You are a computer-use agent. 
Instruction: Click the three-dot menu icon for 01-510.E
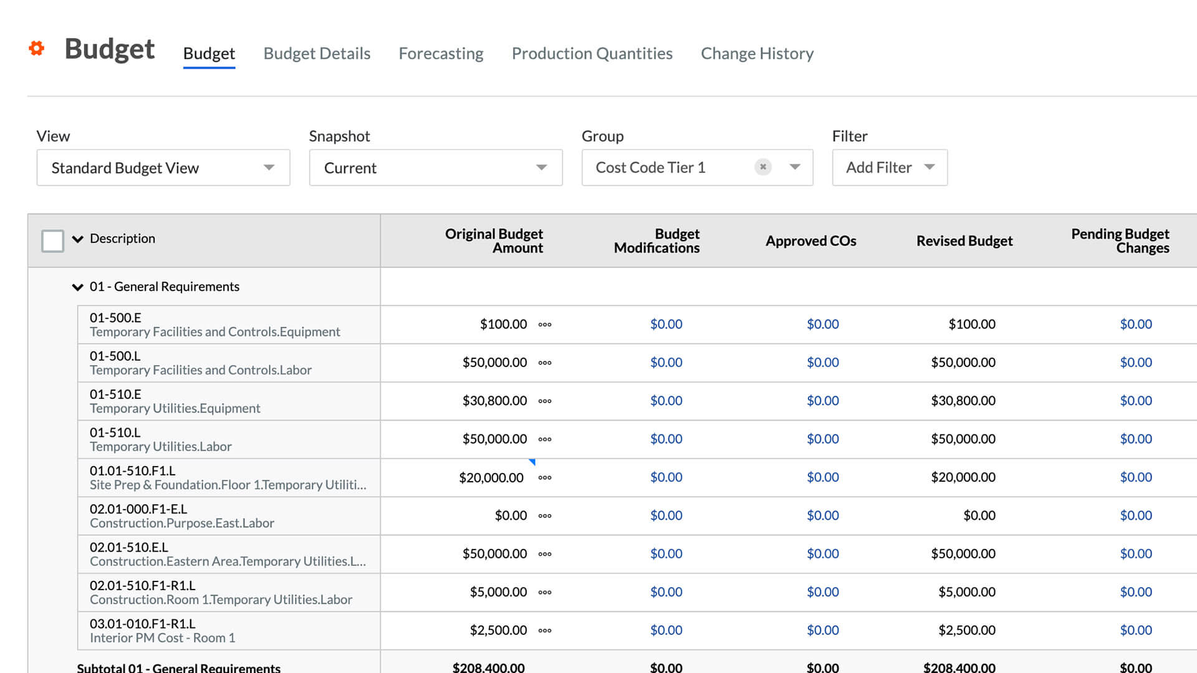(x=544, y=400)
